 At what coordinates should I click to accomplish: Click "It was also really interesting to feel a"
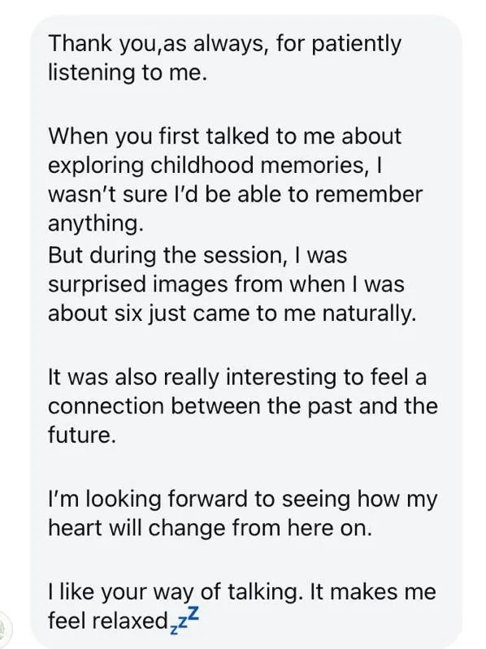(237, 377)
